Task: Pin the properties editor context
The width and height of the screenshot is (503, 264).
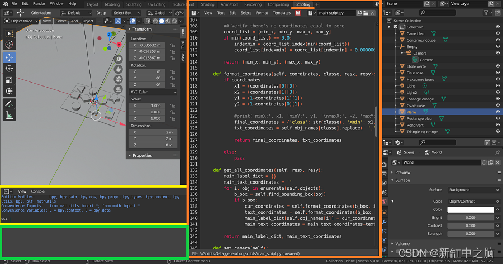Action: coord(497,152)
